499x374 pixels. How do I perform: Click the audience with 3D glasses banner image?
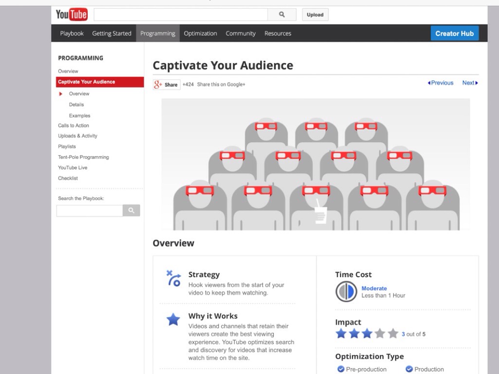[x=316, y=164]
